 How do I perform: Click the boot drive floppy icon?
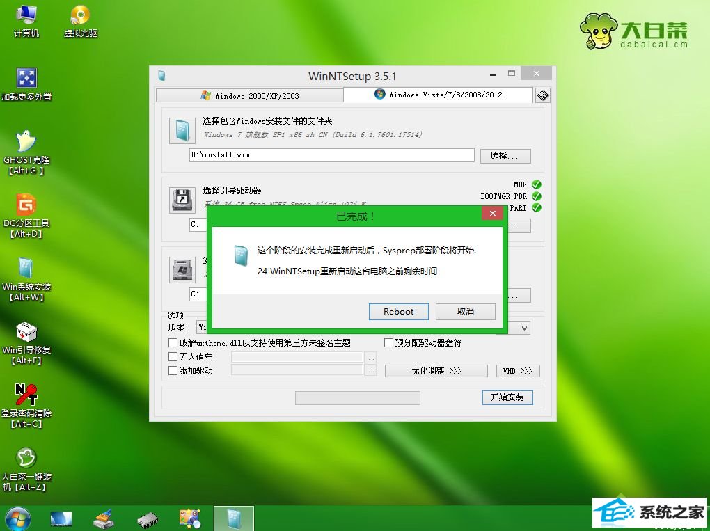(182, 200)
